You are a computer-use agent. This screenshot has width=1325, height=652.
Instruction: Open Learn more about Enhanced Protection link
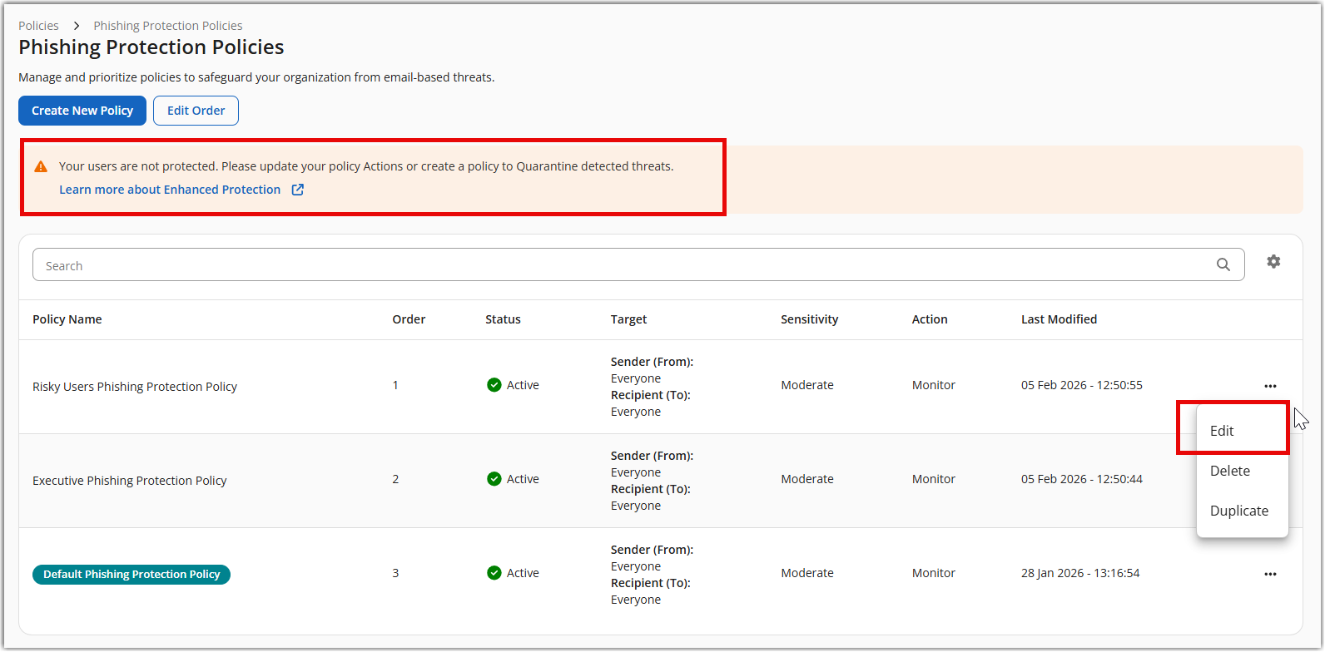tap(170, 190)
